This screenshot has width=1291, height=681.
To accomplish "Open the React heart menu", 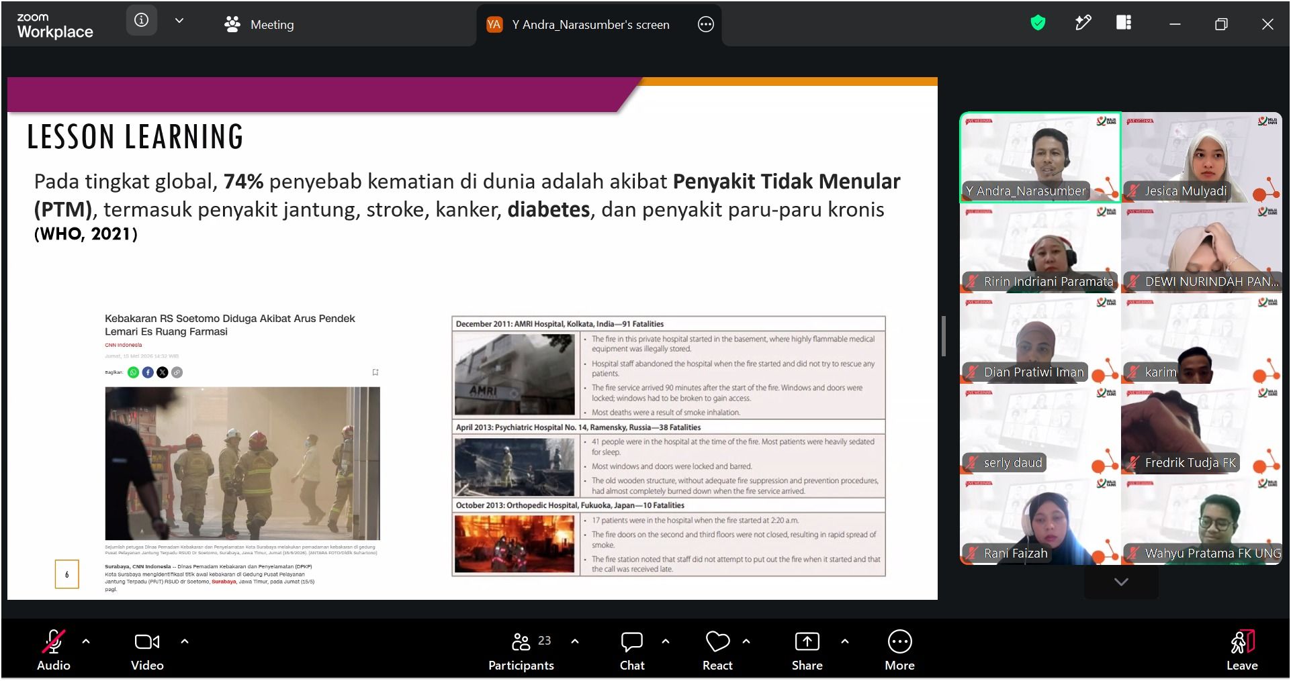I will pos(717,651).
